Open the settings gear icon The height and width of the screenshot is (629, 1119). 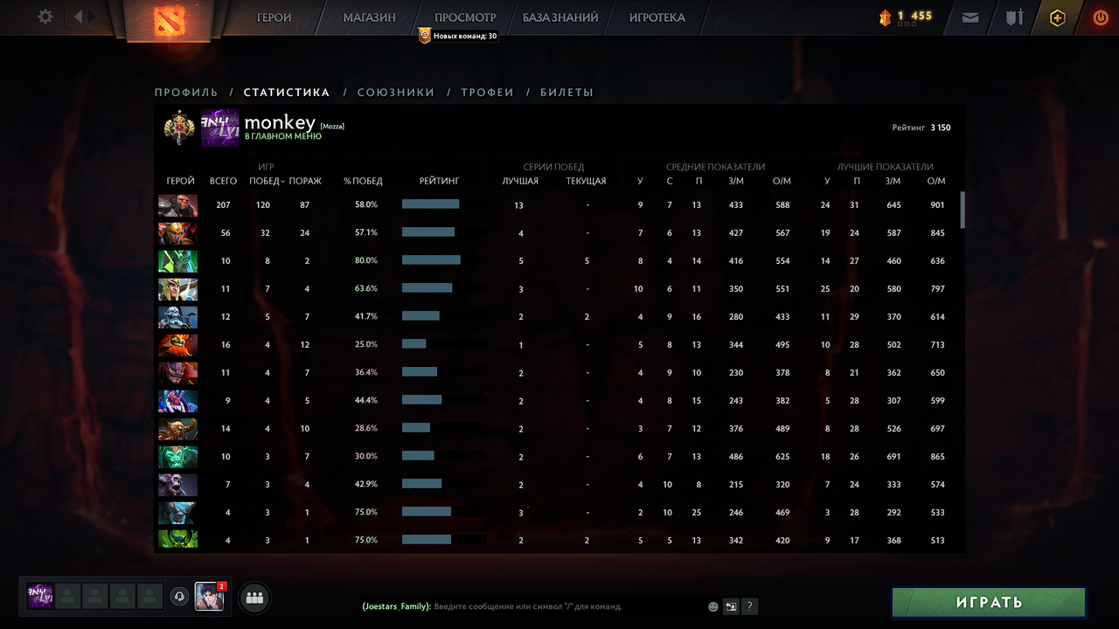[x=45, y=17]
